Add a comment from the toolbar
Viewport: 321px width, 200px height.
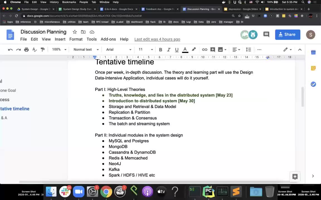pos(213,50)
